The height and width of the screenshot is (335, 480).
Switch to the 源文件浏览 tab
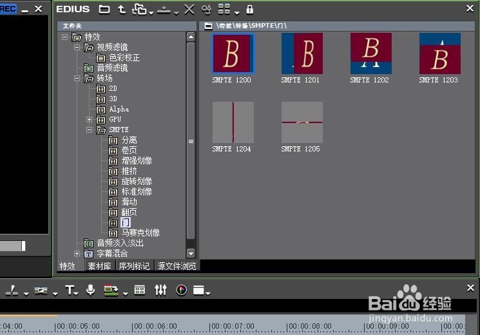coord(177,266)
